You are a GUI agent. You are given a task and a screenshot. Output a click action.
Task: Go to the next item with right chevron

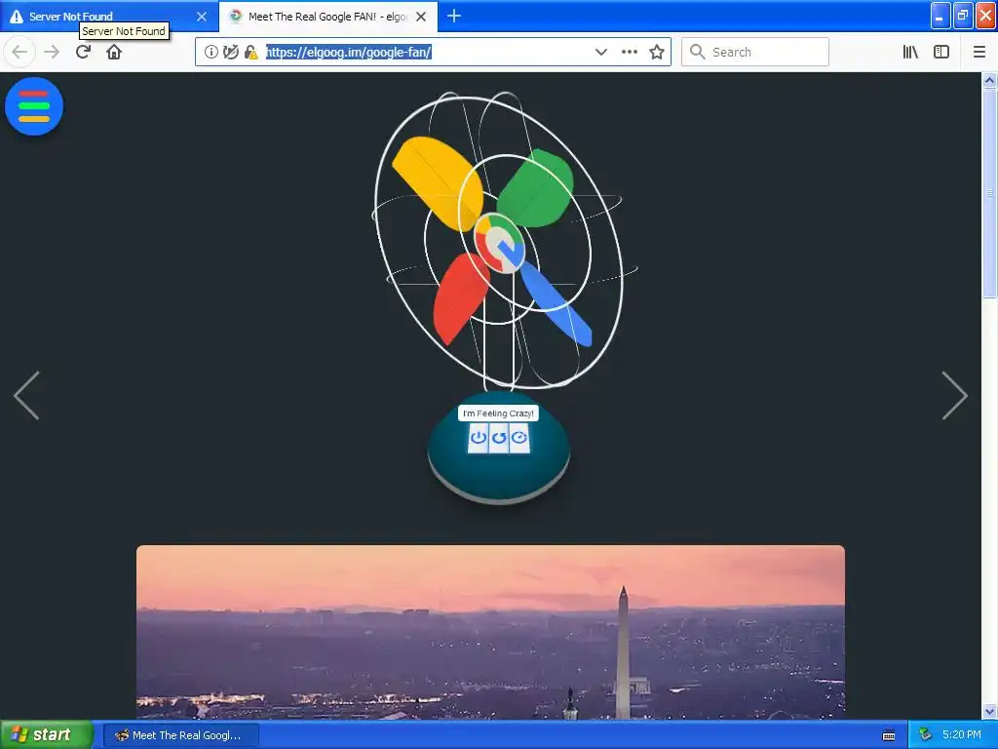955,396
